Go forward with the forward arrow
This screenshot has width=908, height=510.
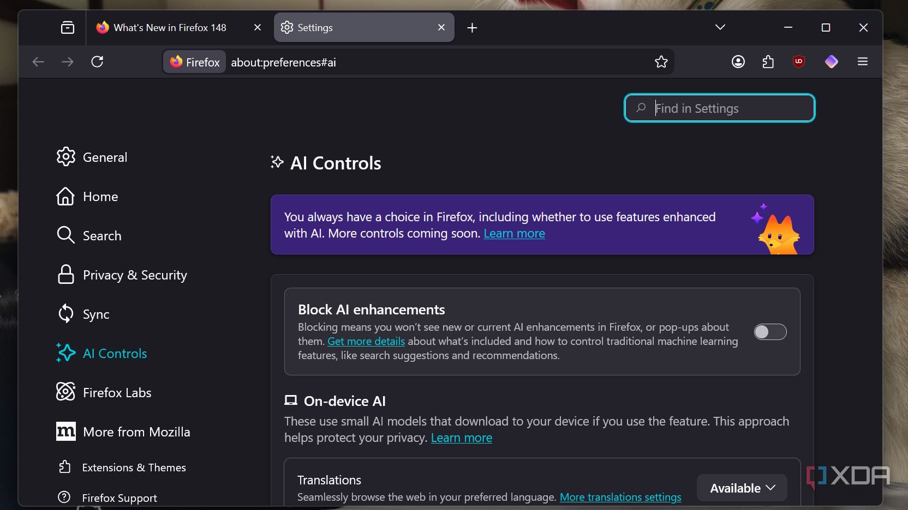pyautogui.click(x=68, y=62)
